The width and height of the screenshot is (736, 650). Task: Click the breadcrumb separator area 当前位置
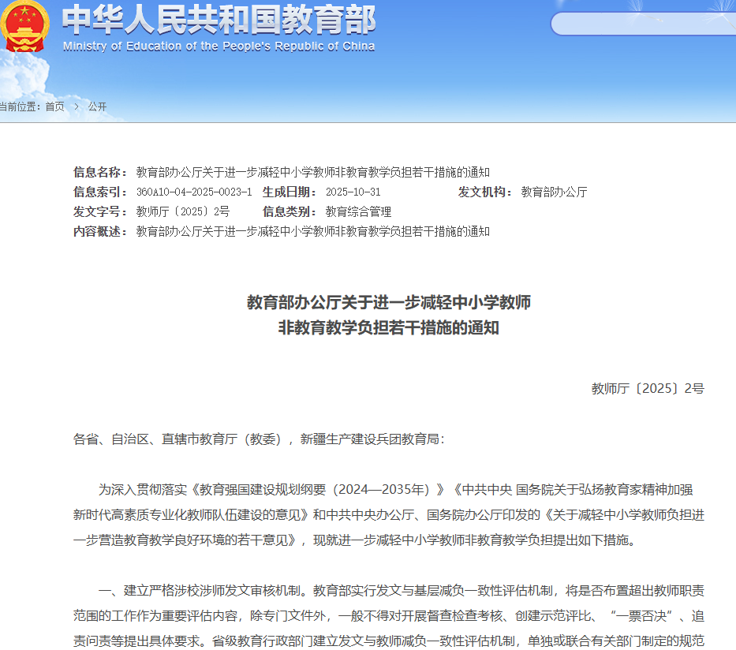21,106
